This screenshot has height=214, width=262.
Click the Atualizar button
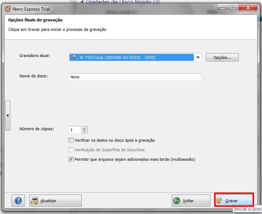point(55,201)
